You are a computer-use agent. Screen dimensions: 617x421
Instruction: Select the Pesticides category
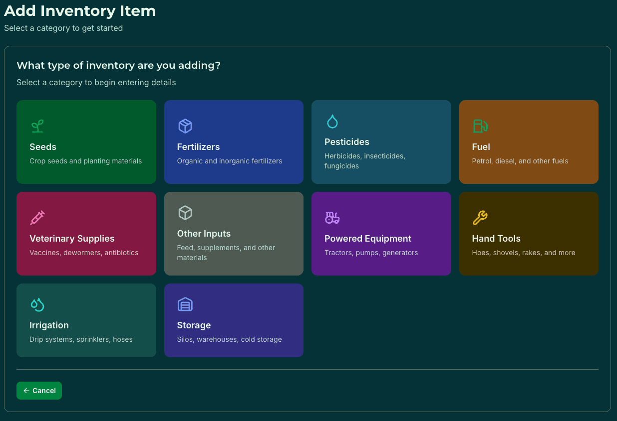381,142
